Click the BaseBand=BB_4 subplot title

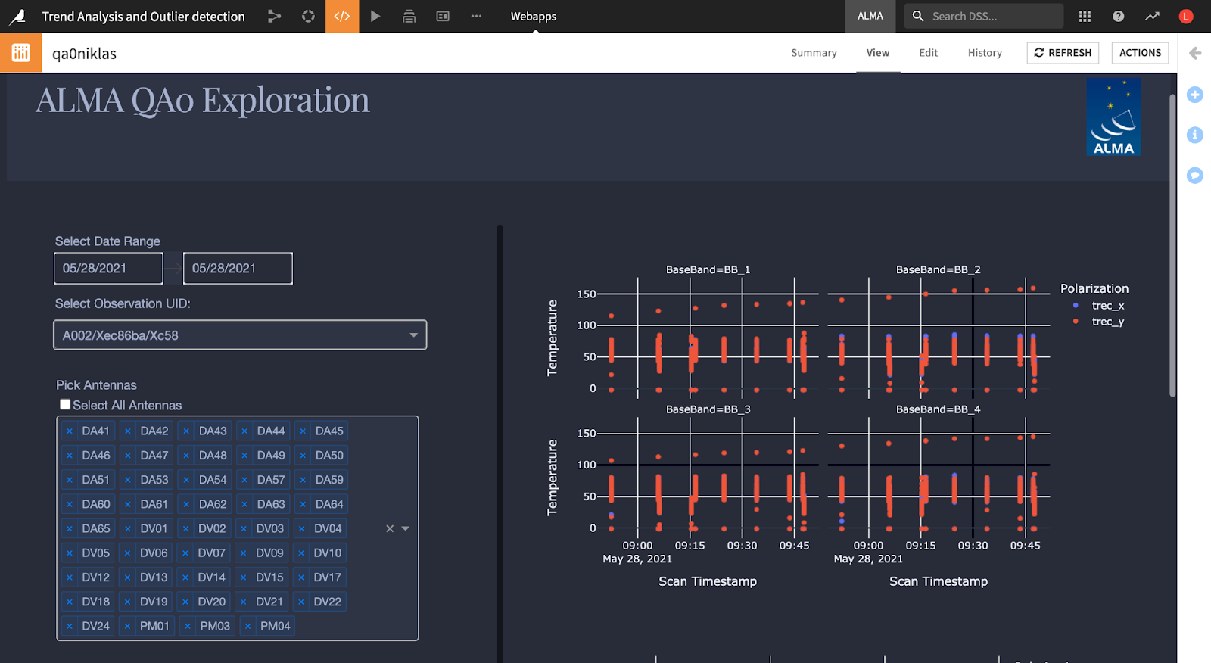click(x=939, y=409)
